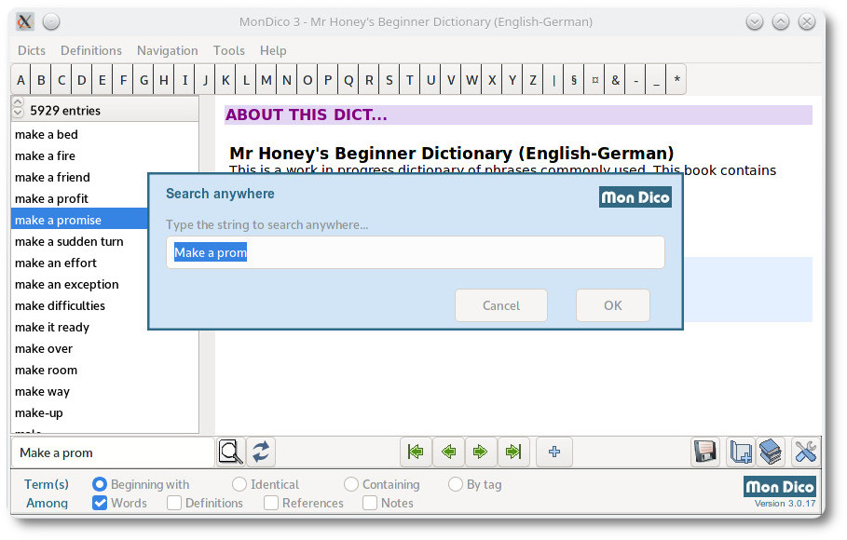Open the Definitions menu
The height and width of the screenshot is (540, 847).
(91, 51)
